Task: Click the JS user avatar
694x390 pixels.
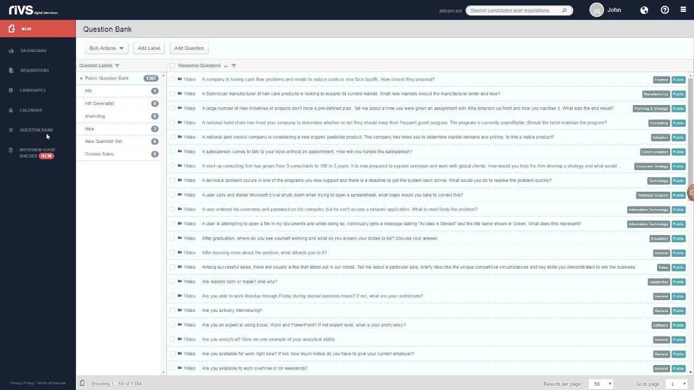Action: (596, 10)
